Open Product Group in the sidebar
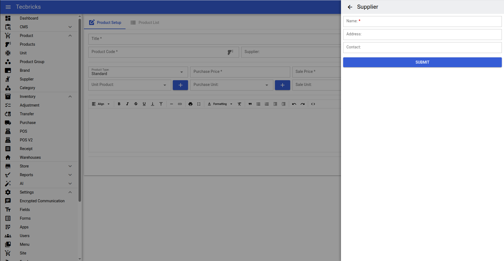This screenshot has width=504, height=261. [x=39, y=62]
